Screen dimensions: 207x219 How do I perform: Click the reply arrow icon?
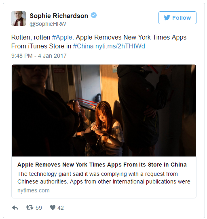click(15, 208)
